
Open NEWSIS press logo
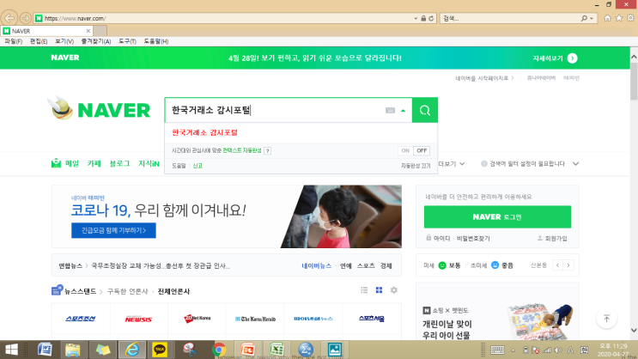point(139,319)
